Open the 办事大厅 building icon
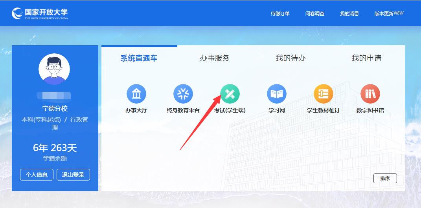 pyautogui.click(x=136, y=94)
